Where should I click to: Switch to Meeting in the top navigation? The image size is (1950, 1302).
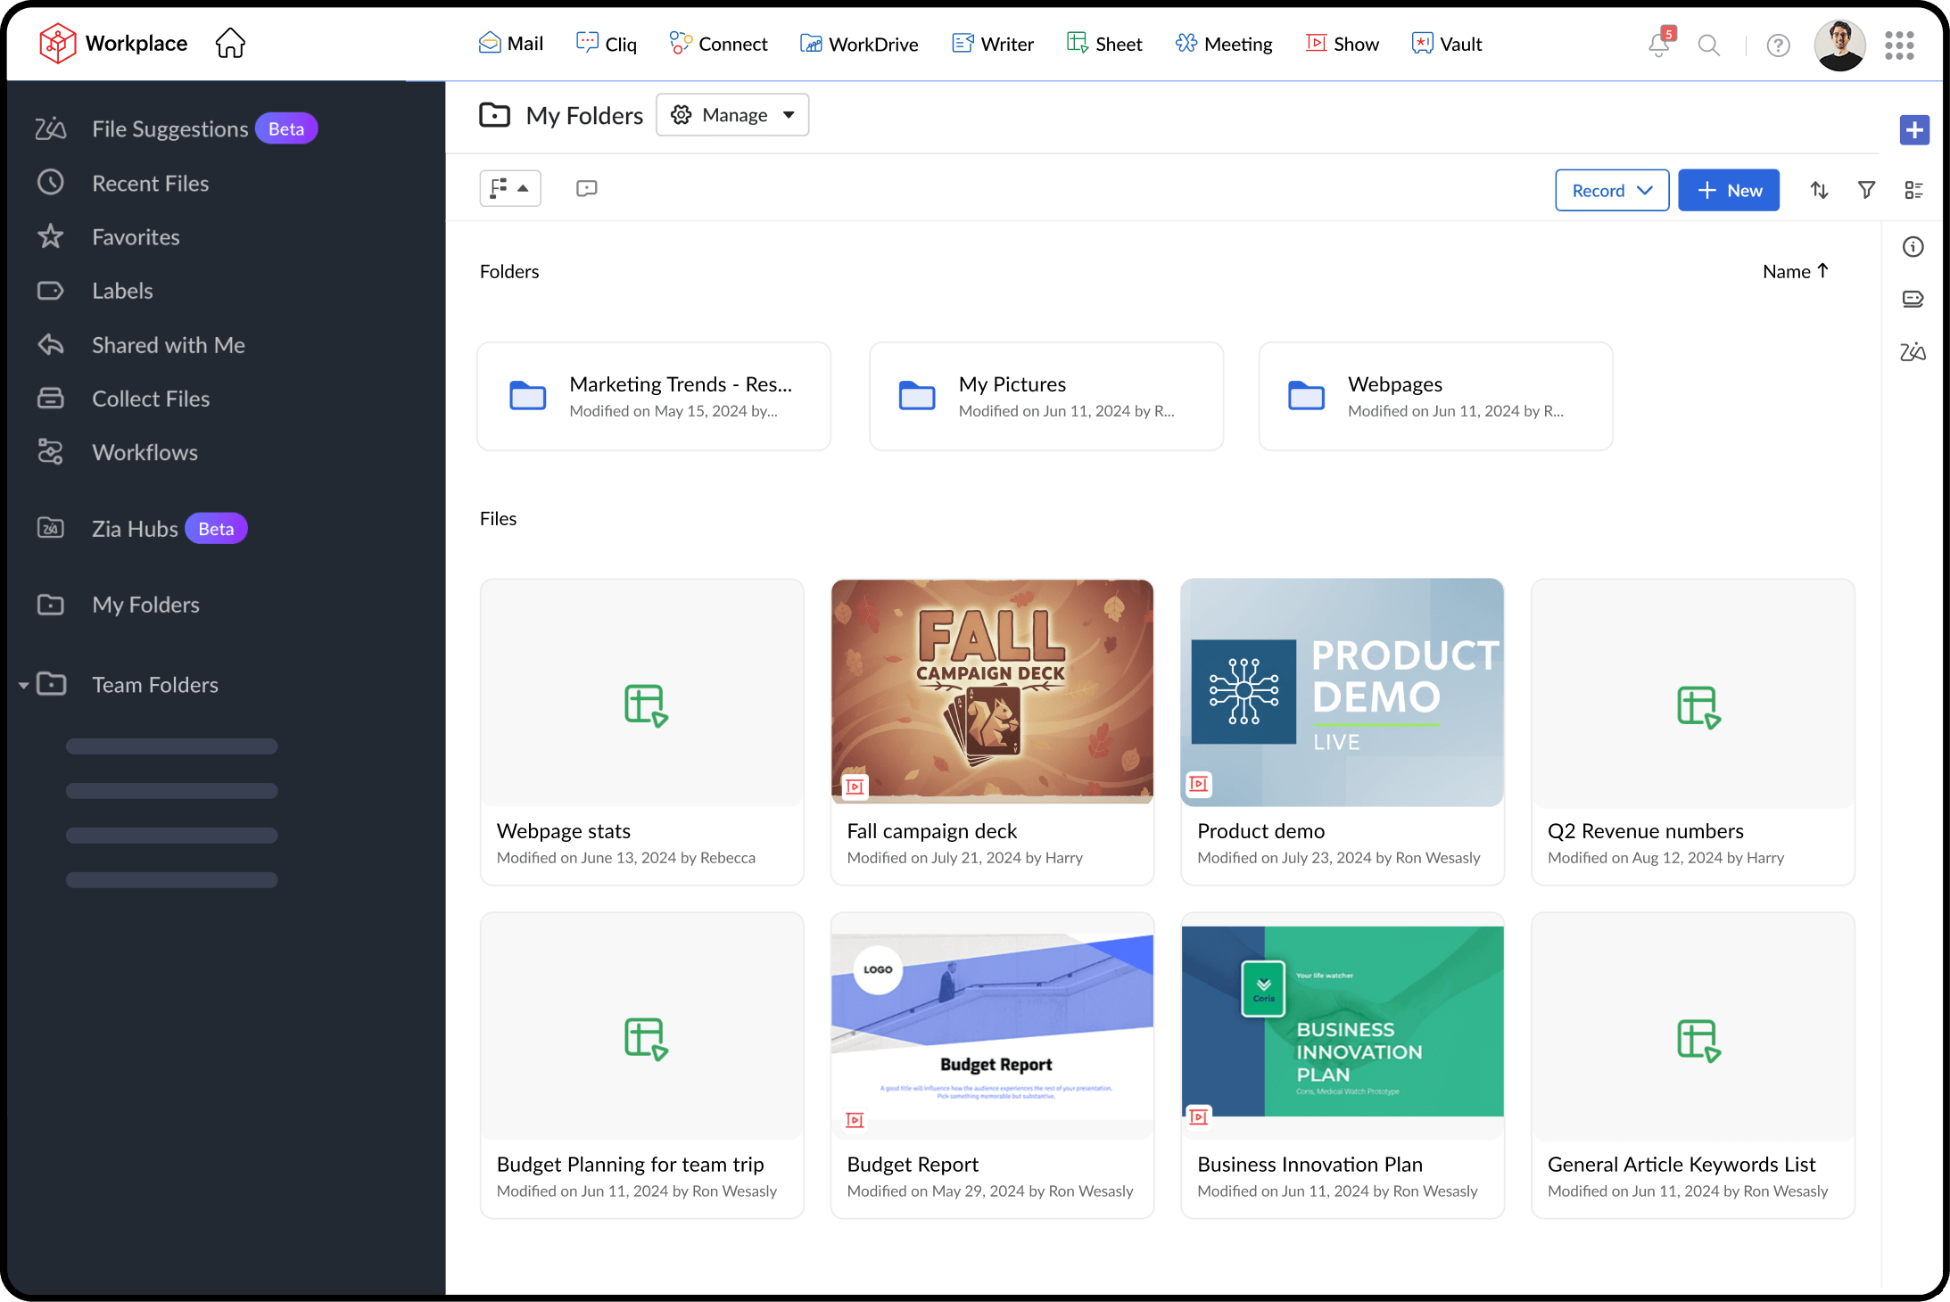(x=1223, y=43)
